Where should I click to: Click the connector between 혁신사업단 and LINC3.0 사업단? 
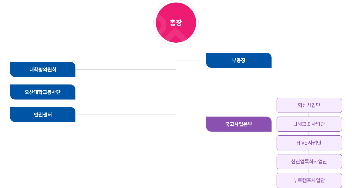(x=309, y=115)
